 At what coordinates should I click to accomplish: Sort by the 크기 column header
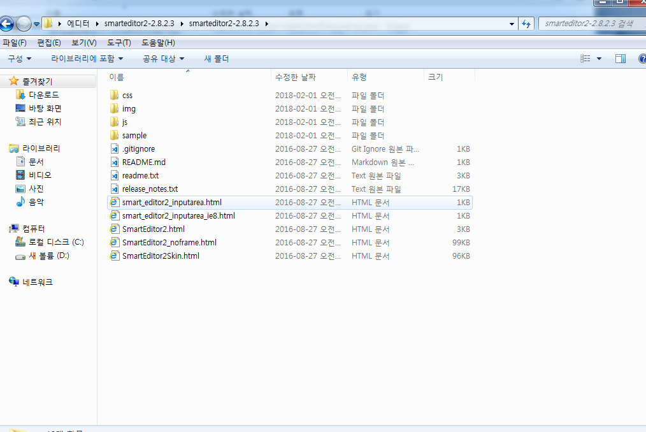tap(449, 77)
